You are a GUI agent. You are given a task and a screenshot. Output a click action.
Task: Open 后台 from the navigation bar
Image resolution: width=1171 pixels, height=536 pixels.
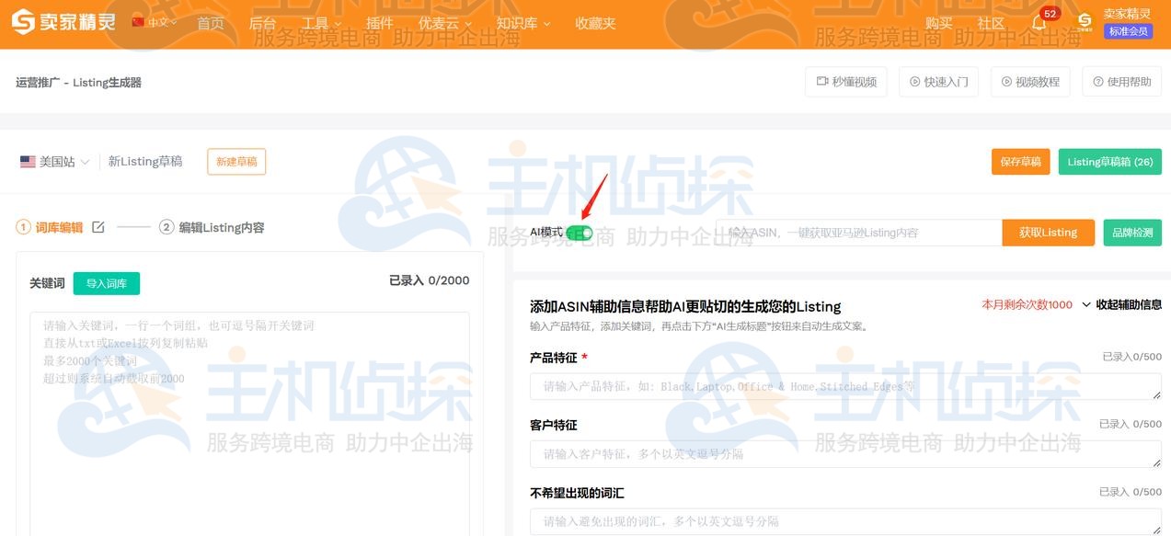(262, 23)
